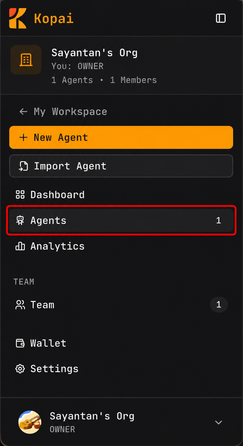
Task: Click the Dashboard grid icon
Action: [x=20, y=195]
